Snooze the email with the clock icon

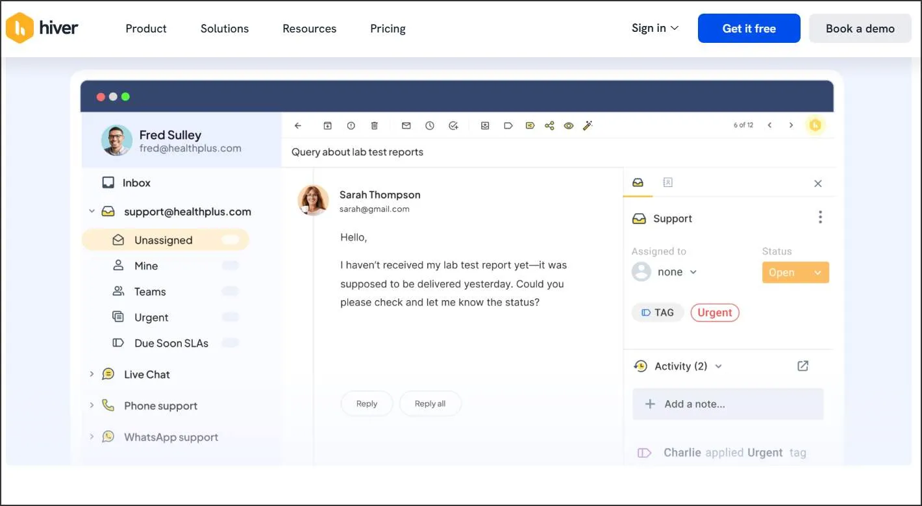(x=430, y=125)
